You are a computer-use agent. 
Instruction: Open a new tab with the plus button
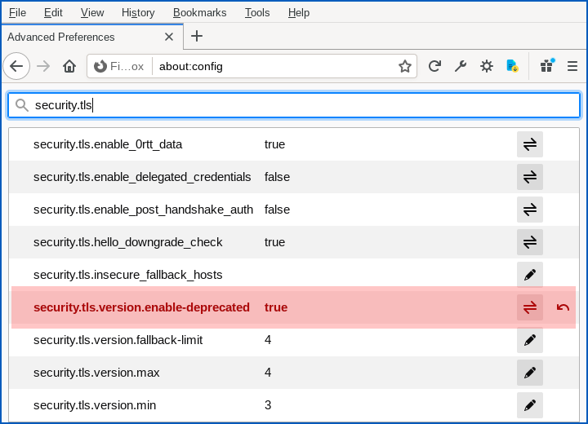click(197, 36)
